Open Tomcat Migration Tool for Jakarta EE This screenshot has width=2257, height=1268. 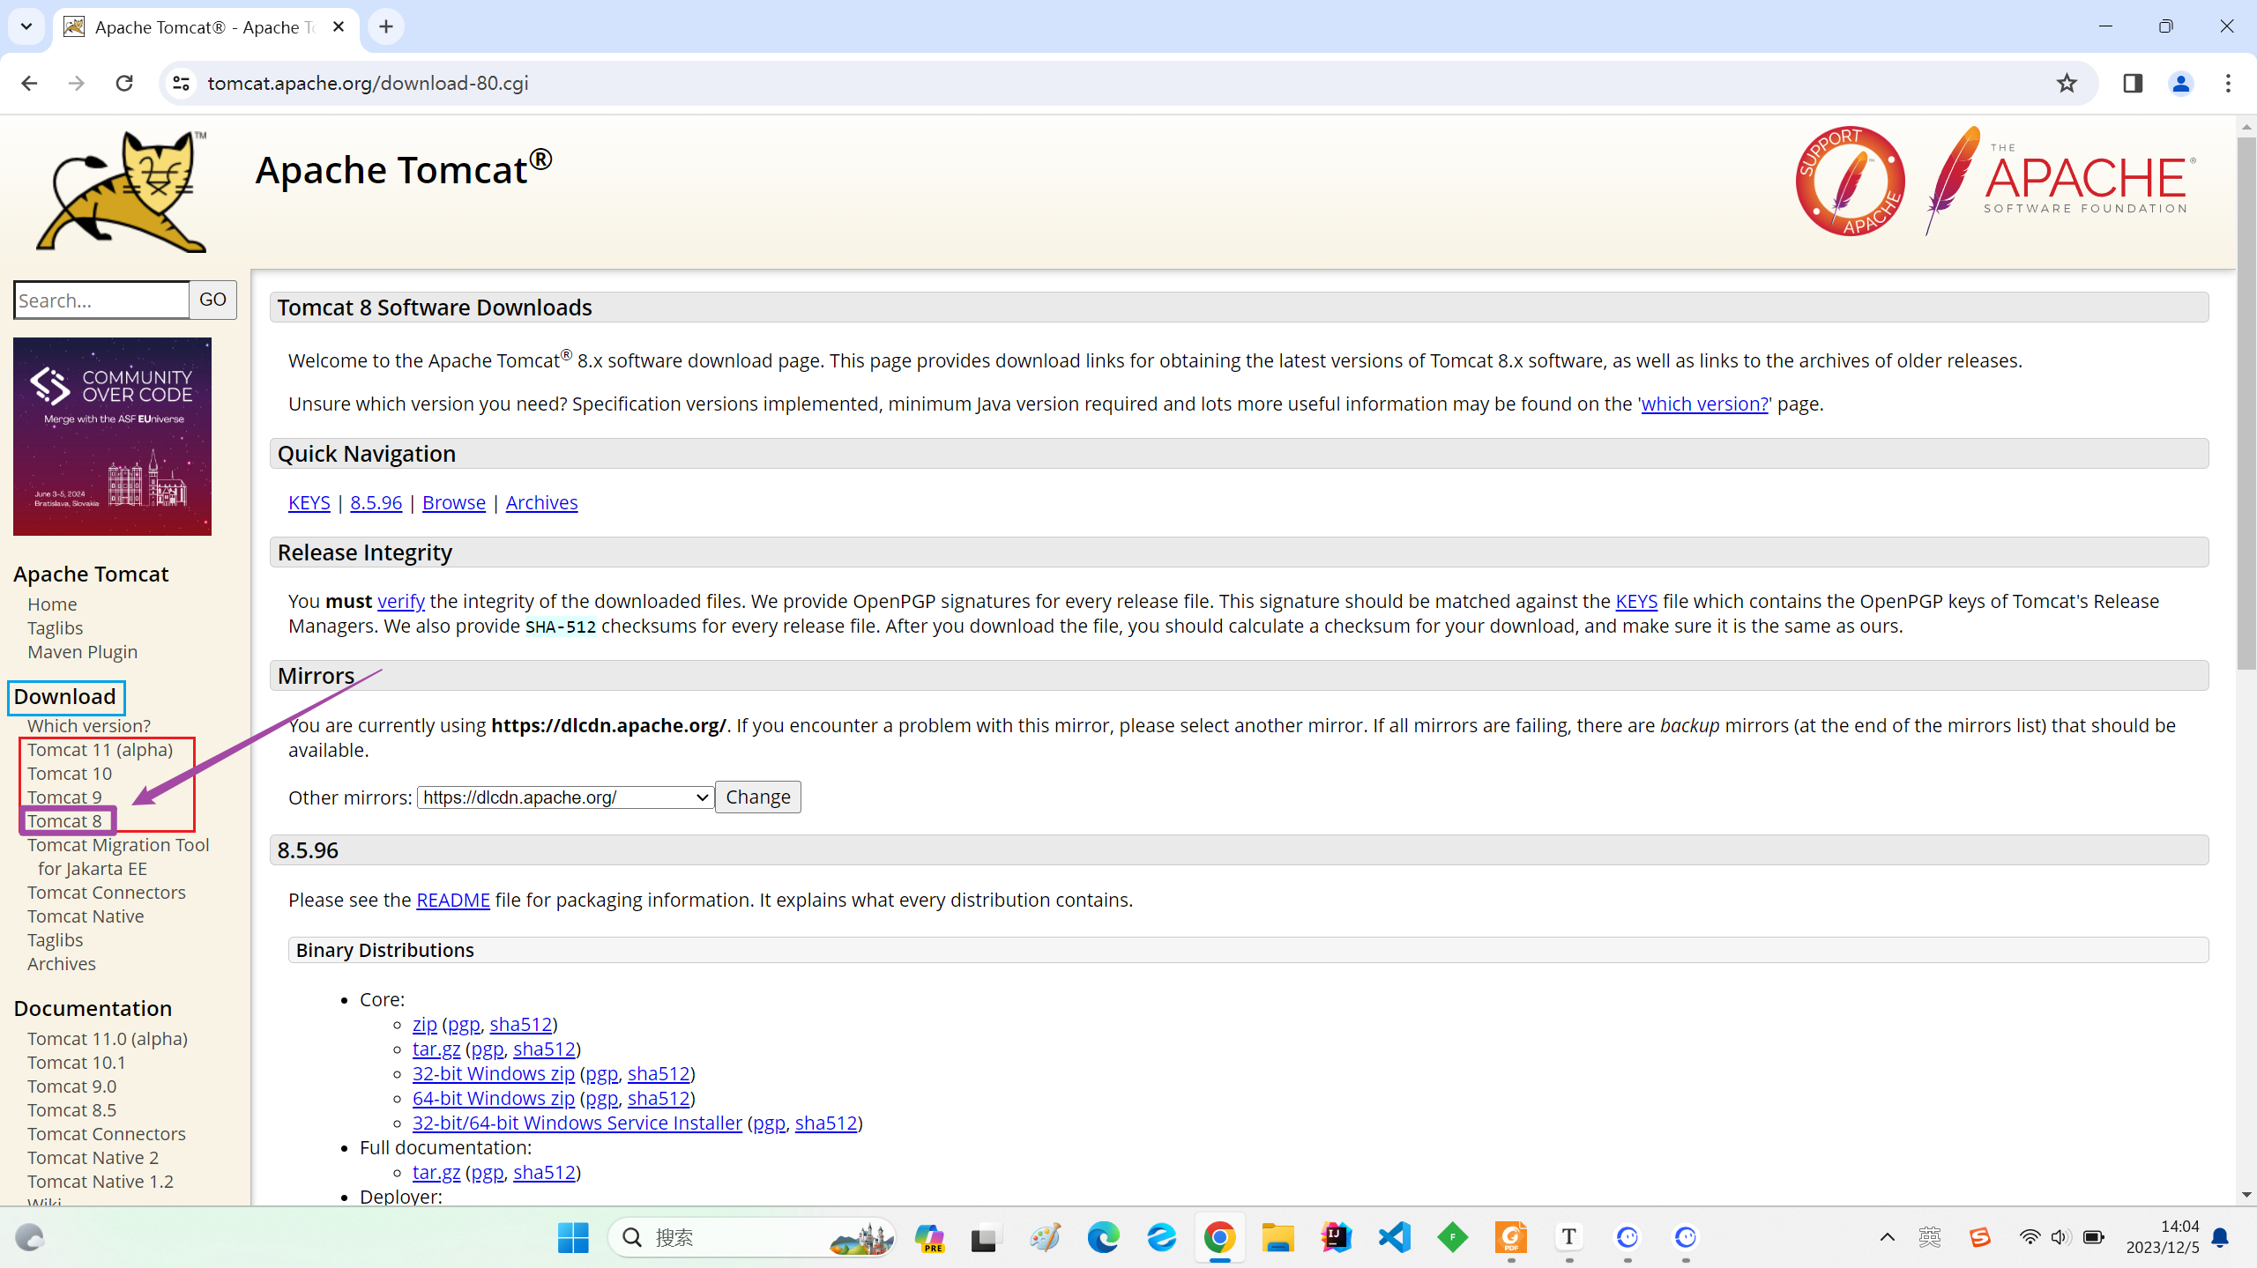pyautogui.click(x=118, y=856)
